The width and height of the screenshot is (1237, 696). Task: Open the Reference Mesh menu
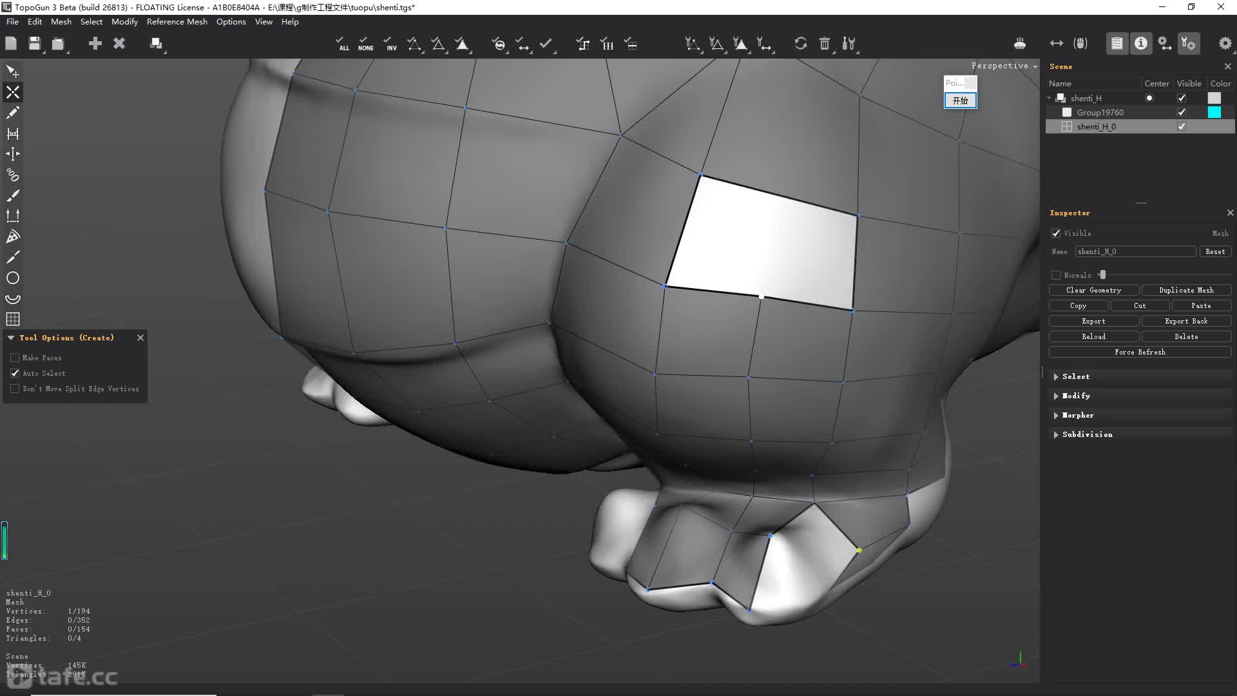pos(177,21)
